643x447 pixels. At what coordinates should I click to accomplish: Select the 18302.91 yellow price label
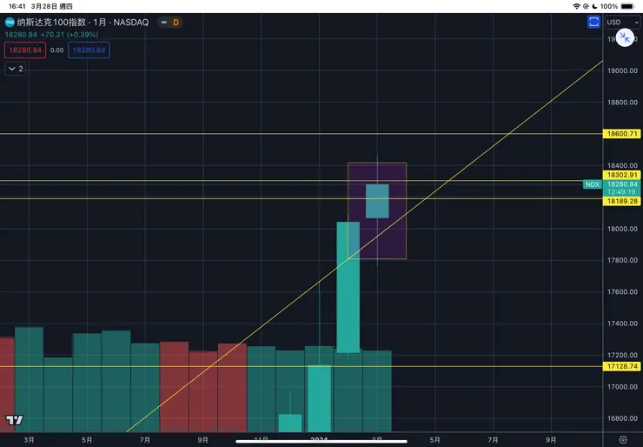click(x=622, y=175)
